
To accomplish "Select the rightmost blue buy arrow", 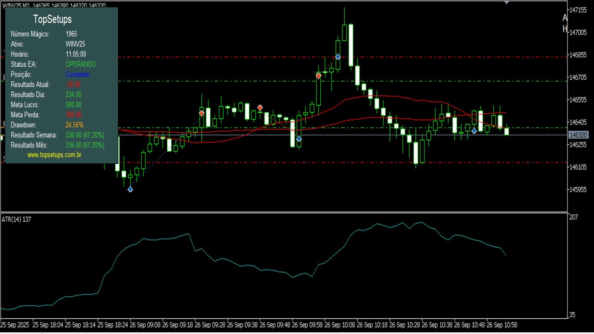I will pyautogui.click(x=474, y=131).
